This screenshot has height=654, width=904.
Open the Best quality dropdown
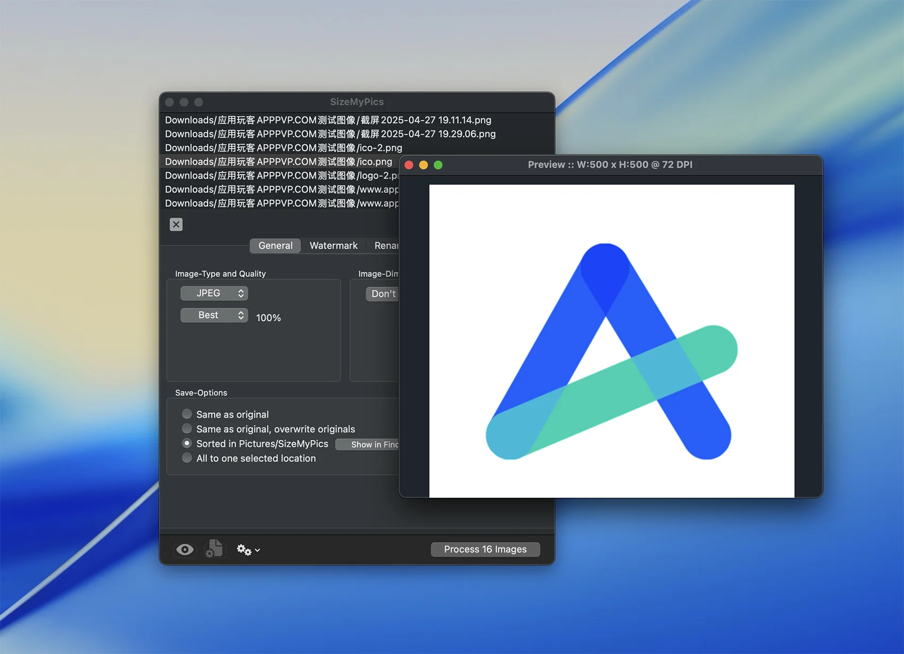(214, 315)
